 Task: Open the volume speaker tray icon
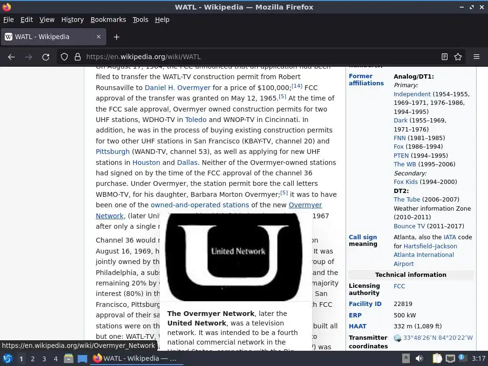pyautogui.click(x=419, y=358)
